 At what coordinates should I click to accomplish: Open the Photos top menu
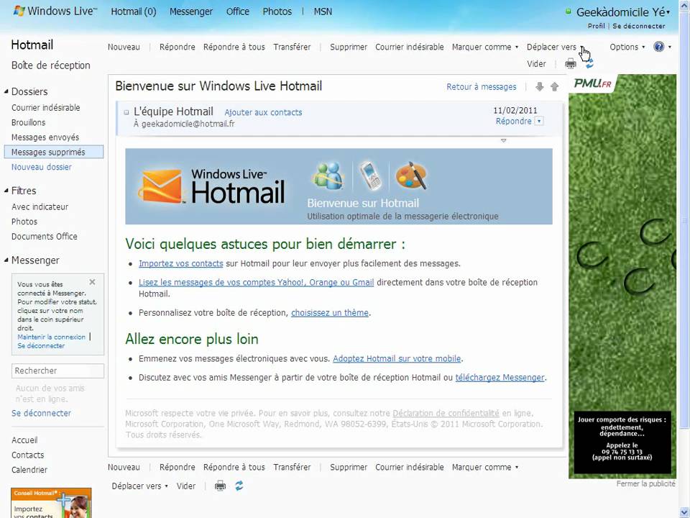277,12
